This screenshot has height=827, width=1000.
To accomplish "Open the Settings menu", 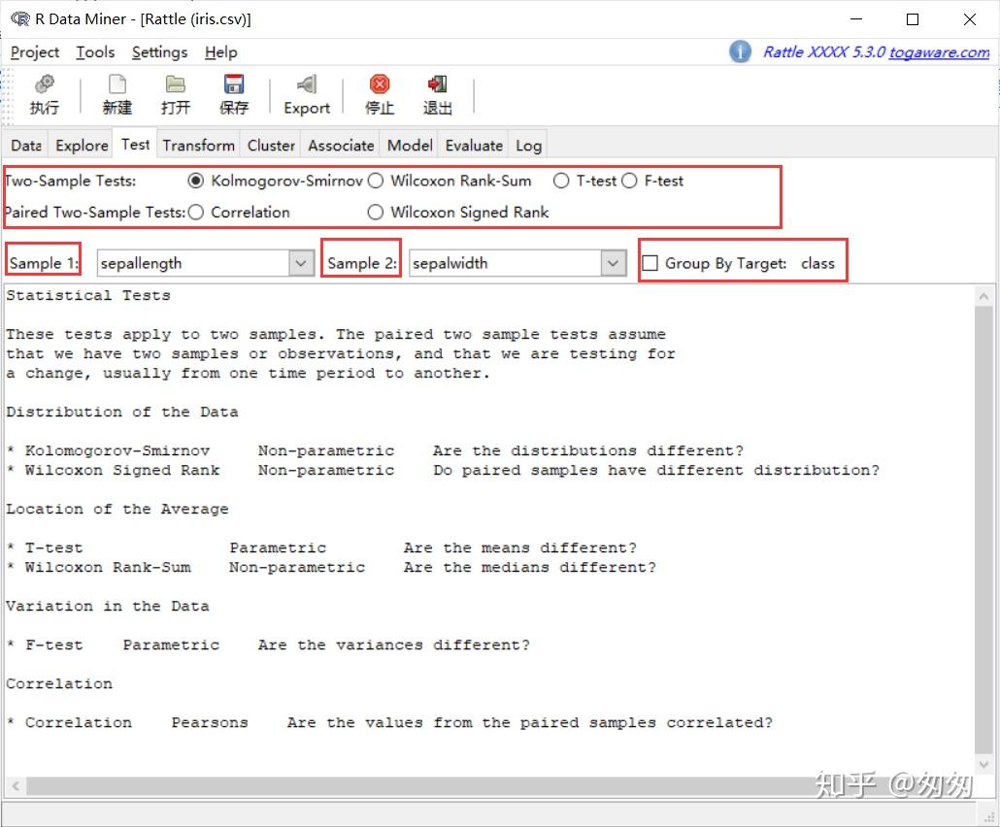I will pyautogui.click(x=159, y=52).
